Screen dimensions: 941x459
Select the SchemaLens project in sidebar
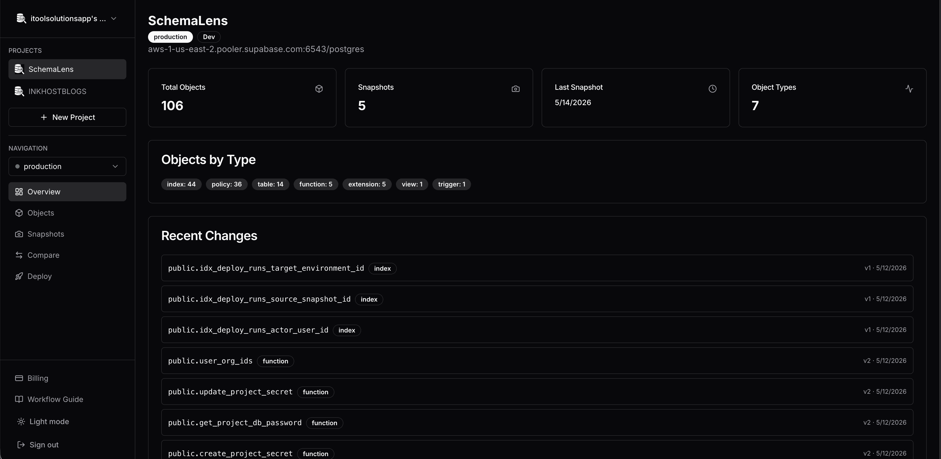pos(67,69)
